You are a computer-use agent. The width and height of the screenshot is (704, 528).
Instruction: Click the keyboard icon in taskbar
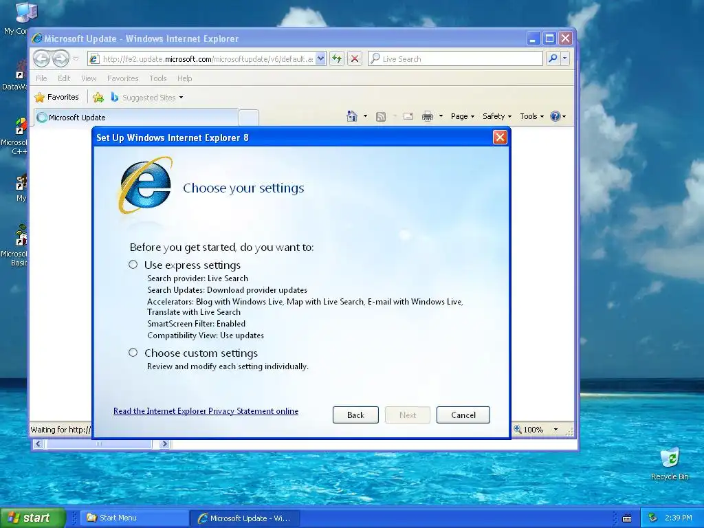pyautogui.click(x=627, y=518)
